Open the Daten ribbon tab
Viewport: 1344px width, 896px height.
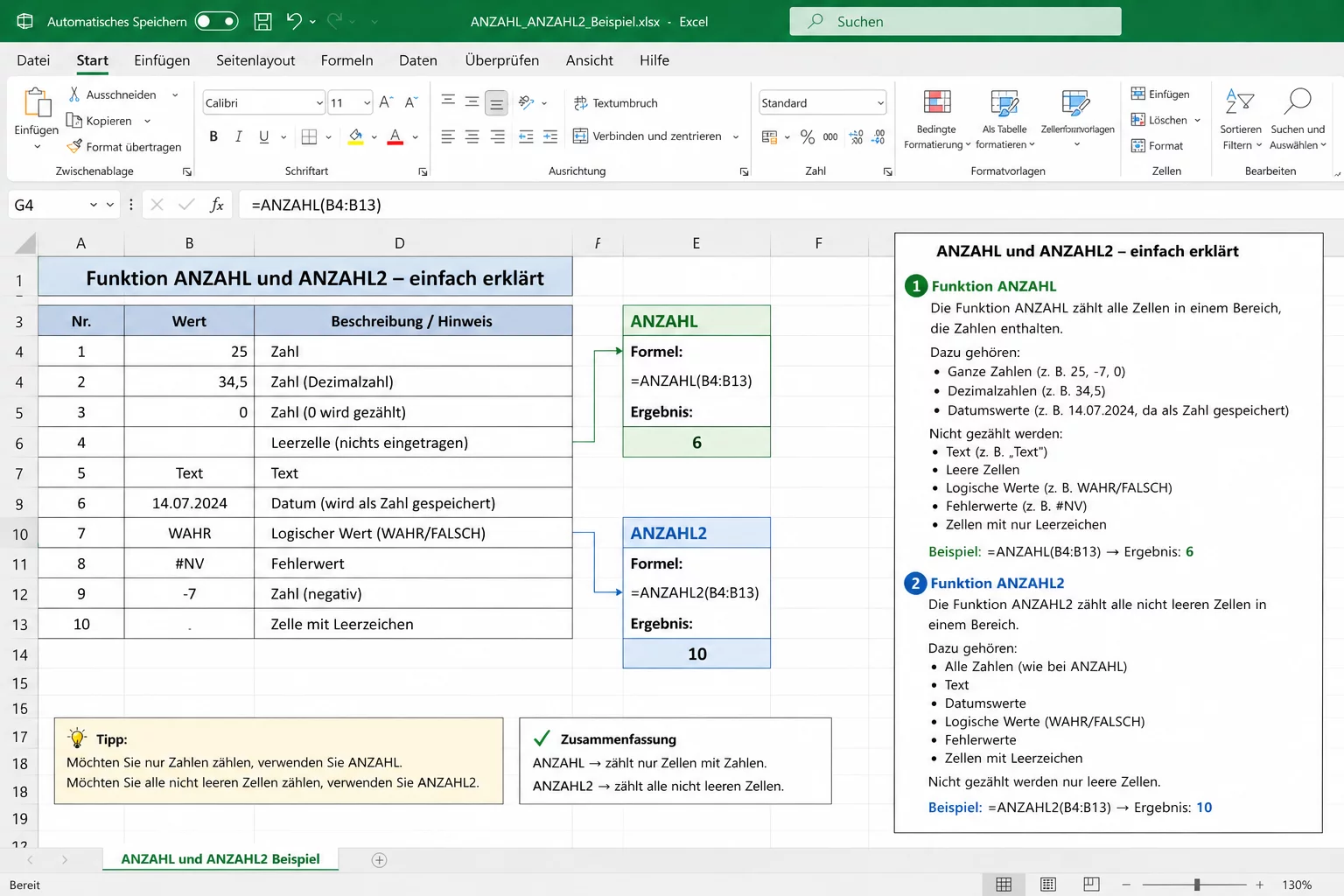tap(417, 60)
